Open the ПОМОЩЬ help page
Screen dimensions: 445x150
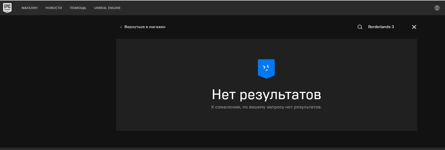(x=78, y=8)
